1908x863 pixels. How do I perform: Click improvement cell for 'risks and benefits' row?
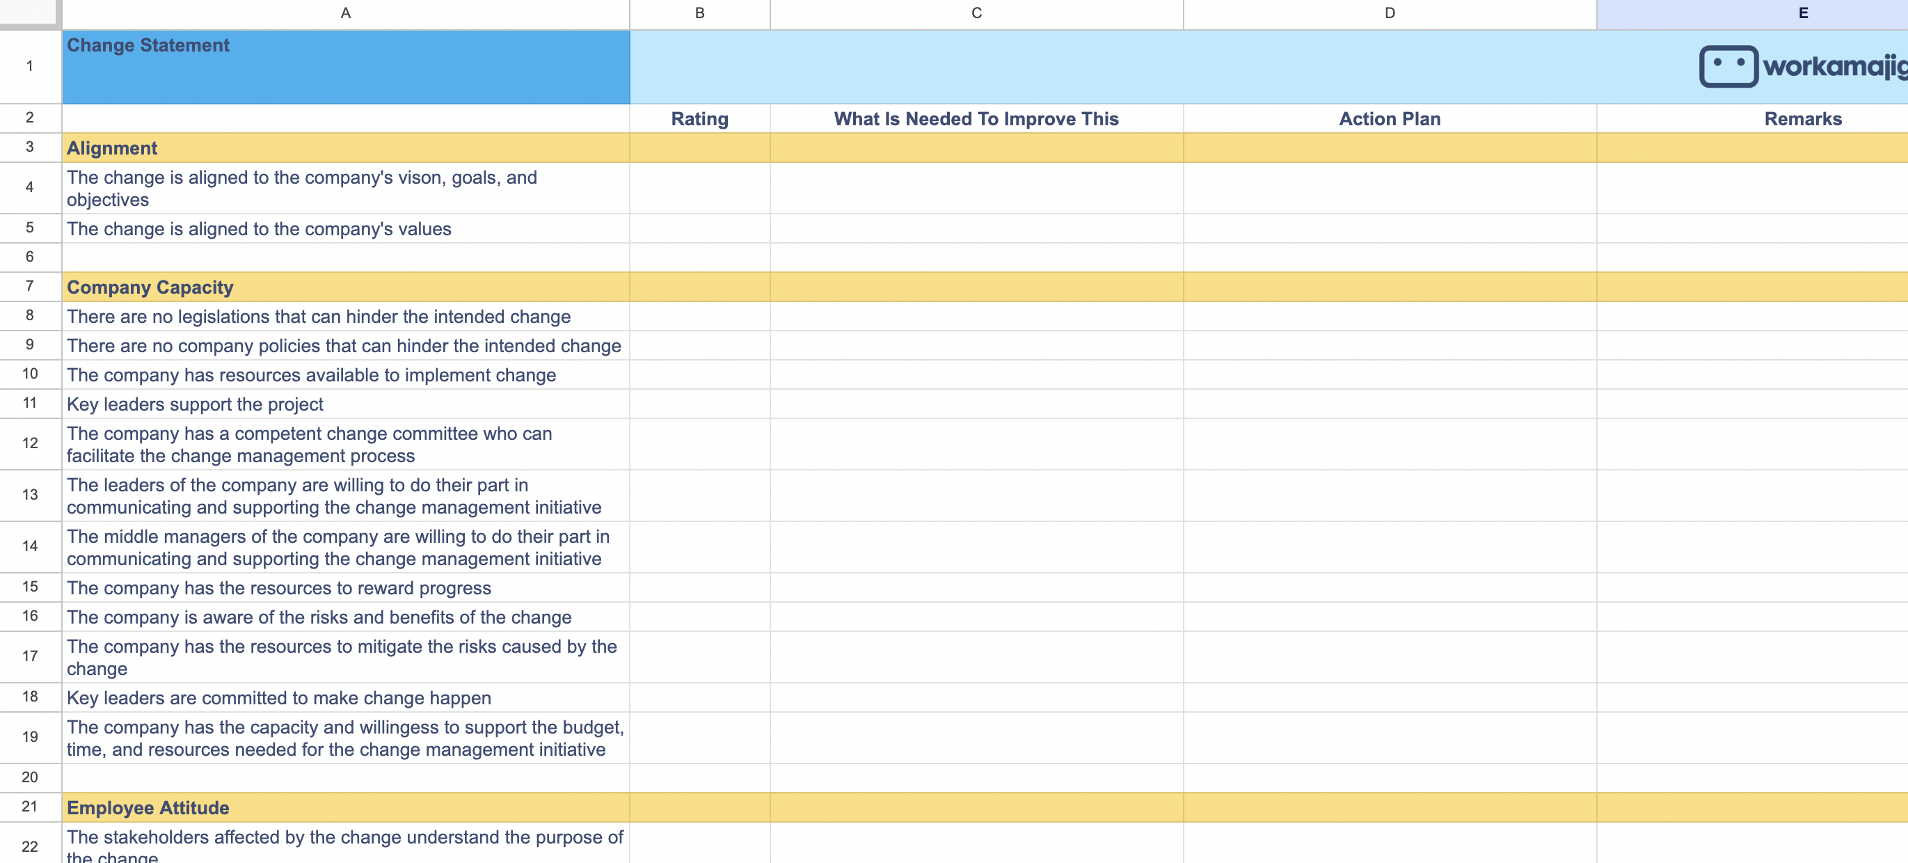977,617
